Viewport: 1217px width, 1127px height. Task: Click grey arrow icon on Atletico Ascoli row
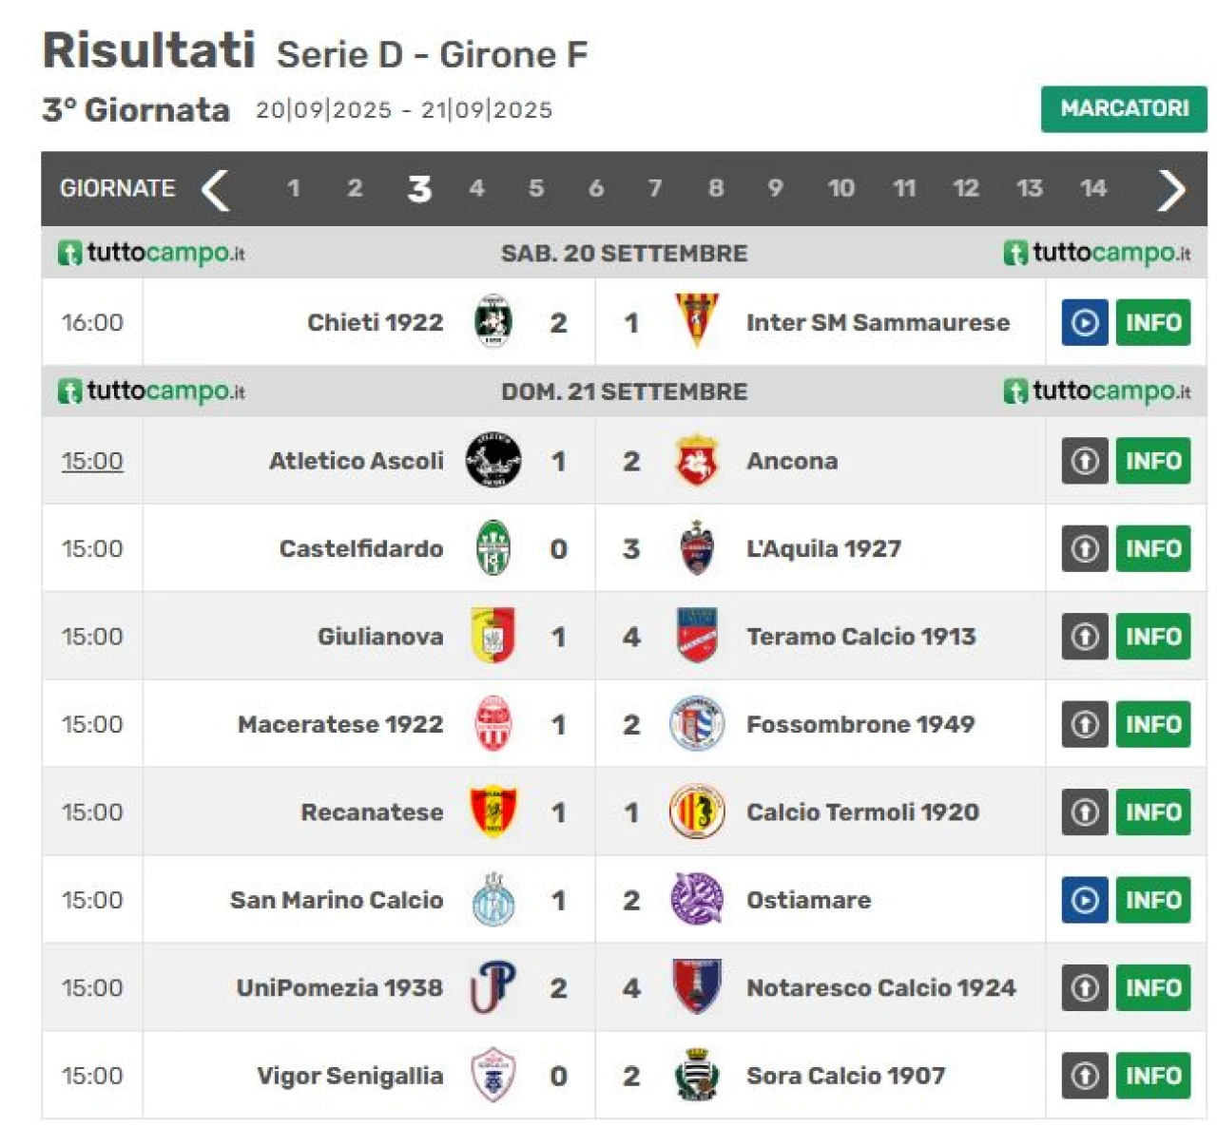(1085, 461)
